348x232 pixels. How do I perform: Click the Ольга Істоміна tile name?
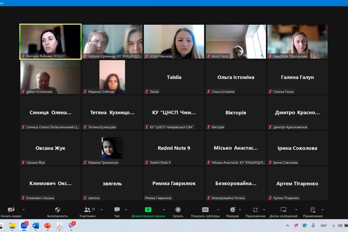[x=236, y=77]
